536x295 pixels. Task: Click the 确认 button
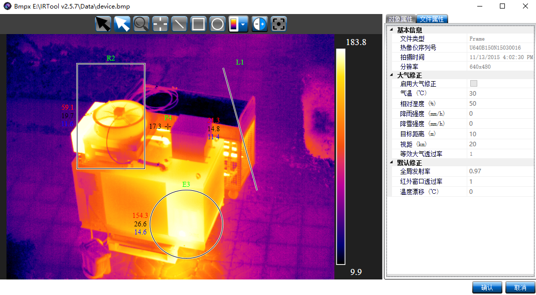click(486, 287)
